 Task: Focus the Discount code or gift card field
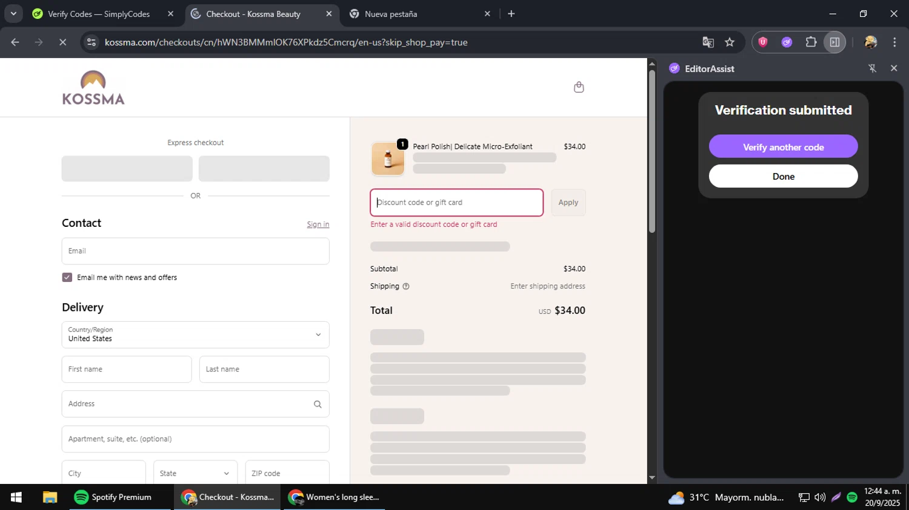click(457, 203)
